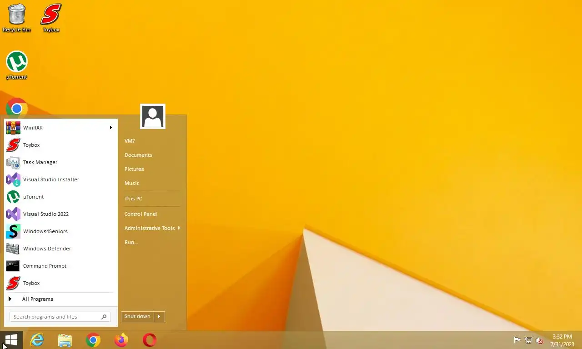Click the Command Prompt icon

pyautogui.click(x=13, y=266)
